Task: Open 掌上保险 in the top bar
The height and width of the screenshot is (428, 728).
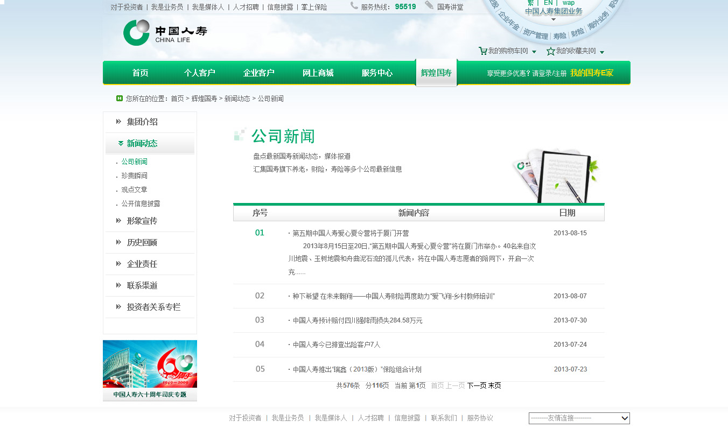Action: [x=314, y=8]
